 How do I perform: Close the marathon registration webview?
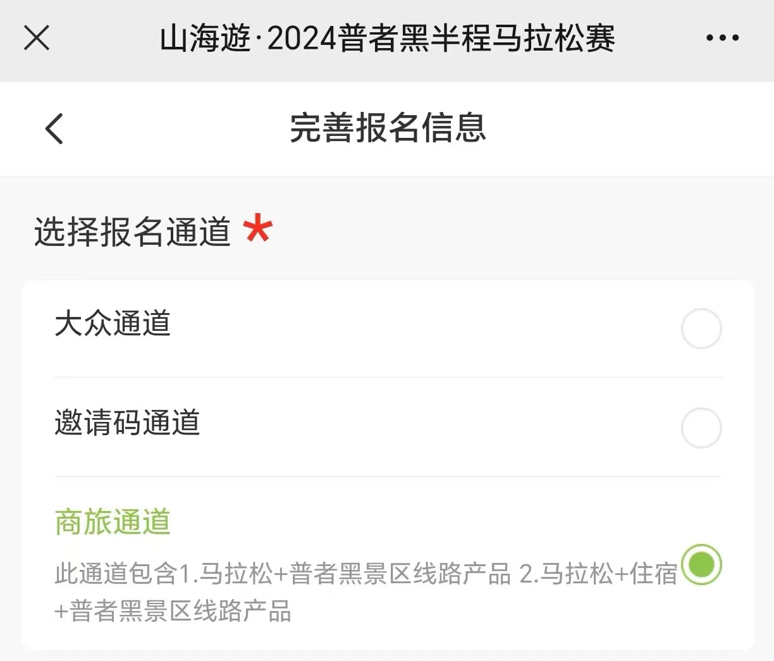(37, 38)
